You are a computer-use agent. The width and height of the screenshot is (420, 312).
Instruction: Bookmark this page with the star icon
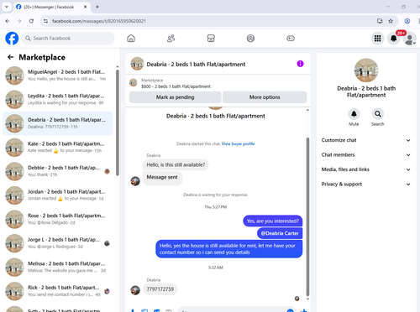point(391,21)
